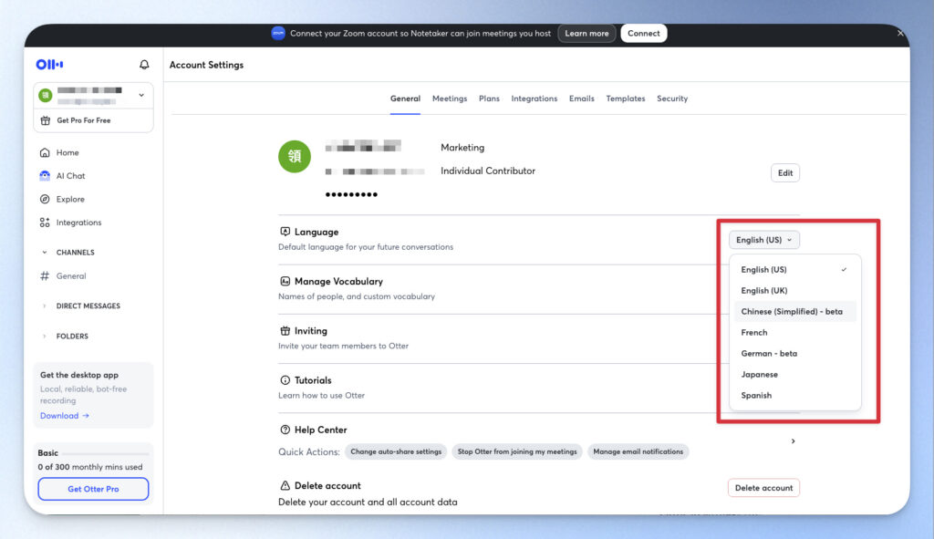Click the Manage Vocabulary icon
Image resolution: width=934 pixels, height=539 pixels.
point(285,281)
